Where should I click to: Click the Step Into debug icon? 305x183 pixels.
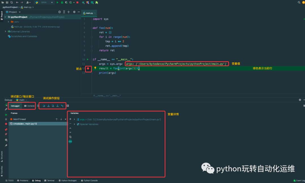point(49,106)
